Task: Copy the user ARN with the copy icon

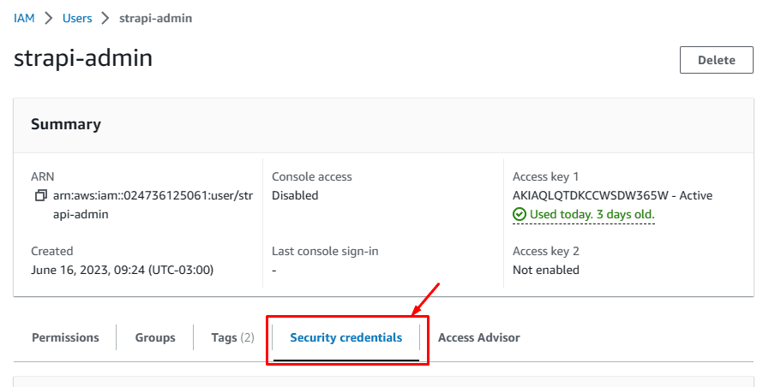Action: tap(39, 196)
